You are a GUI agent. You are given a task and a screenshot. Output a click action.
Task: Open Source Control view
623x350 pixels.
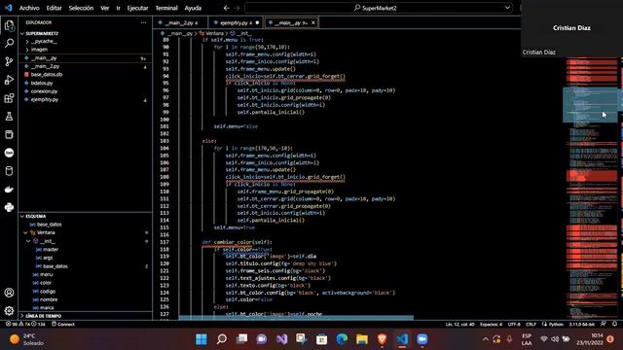click(9, 61)
